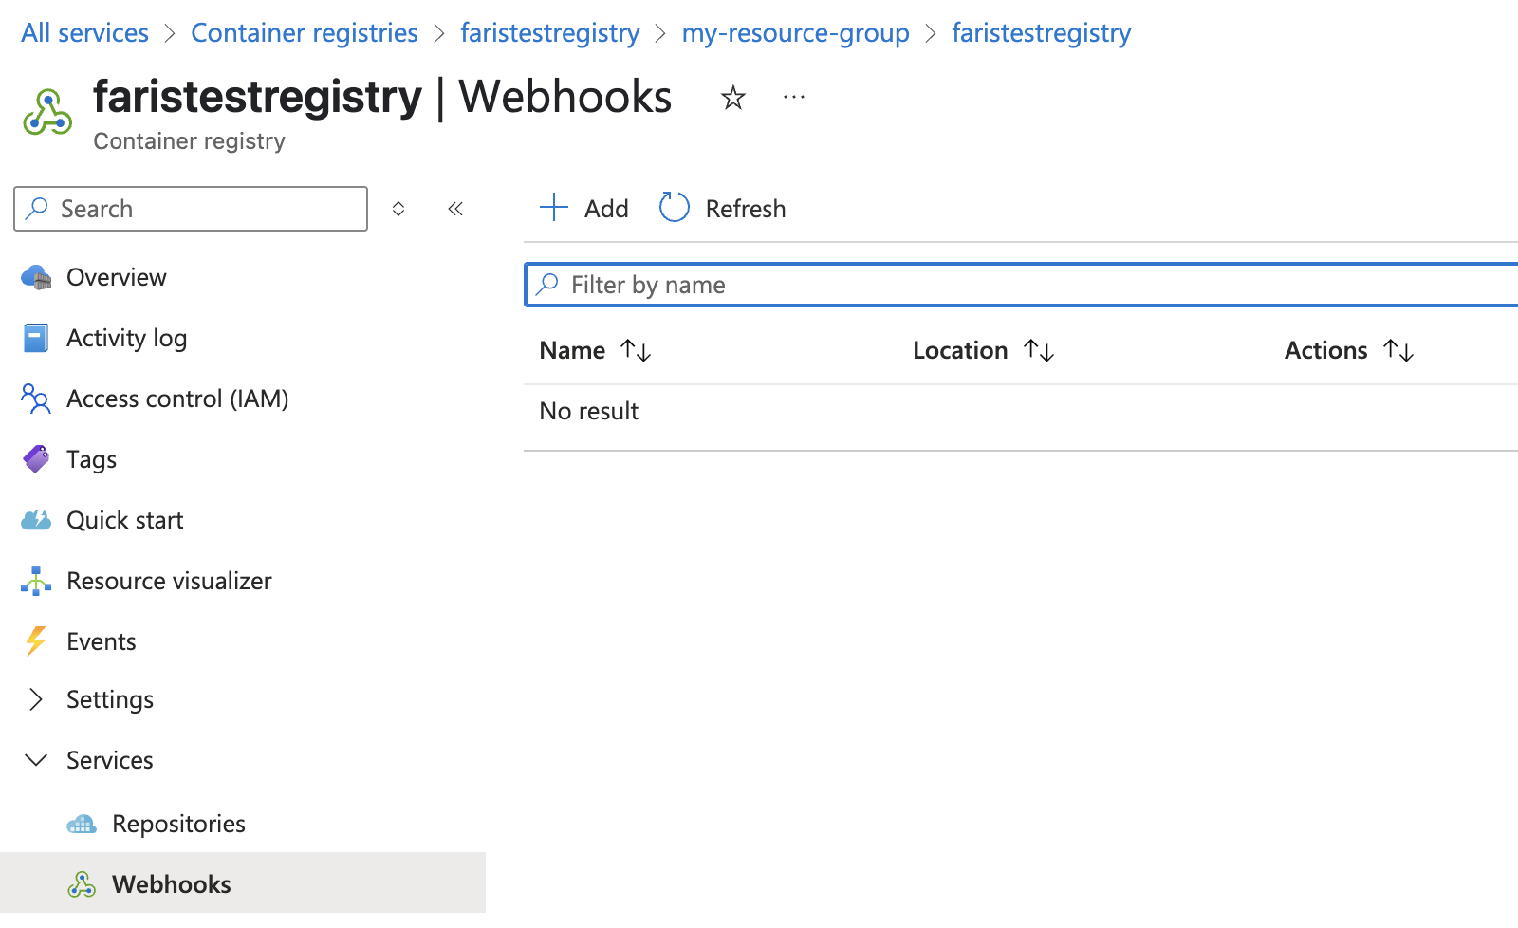1518x928 pixels.
Task: Open the Resource visualizer
Action: tap(169, 581)
